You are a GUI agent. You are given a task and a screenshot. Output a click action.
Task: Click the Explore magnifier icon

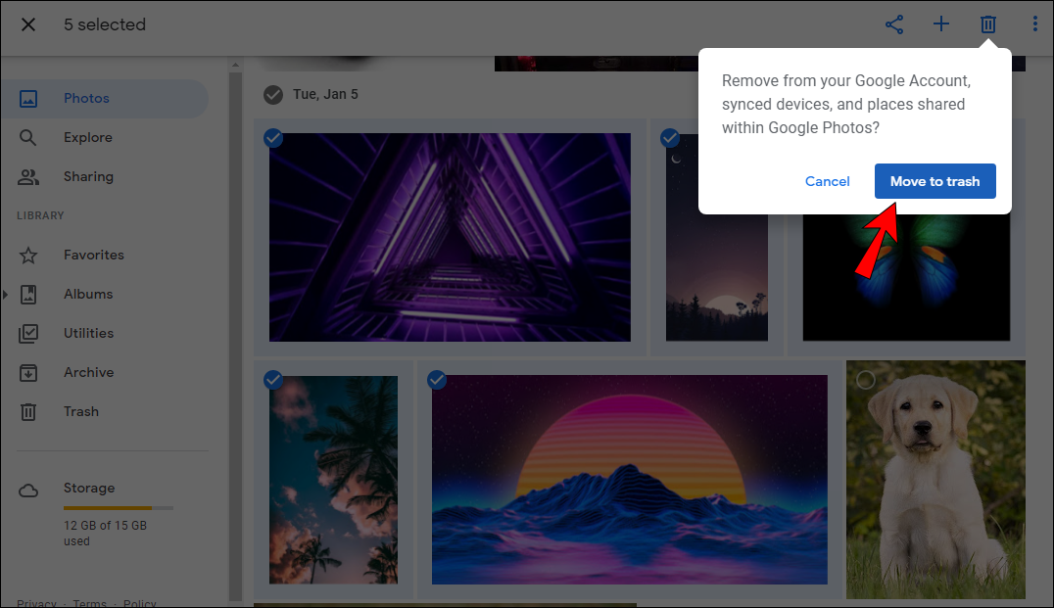(28, 138)
